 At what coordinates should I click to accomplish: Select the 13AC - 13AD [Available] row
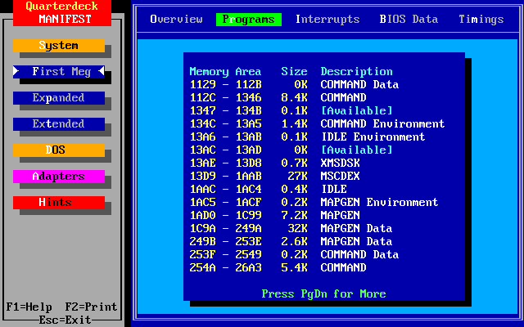[x=291, y=150]
